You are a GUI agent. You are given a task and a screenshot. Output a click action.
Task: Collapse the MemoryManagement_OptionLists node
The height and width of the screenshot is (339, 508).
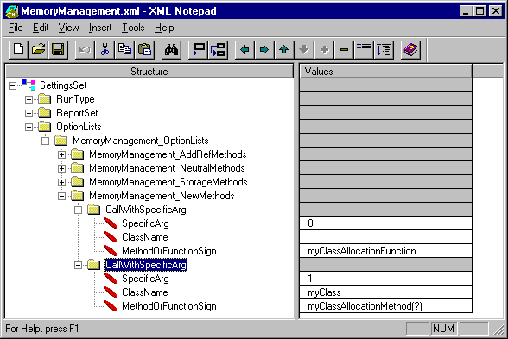45,141
